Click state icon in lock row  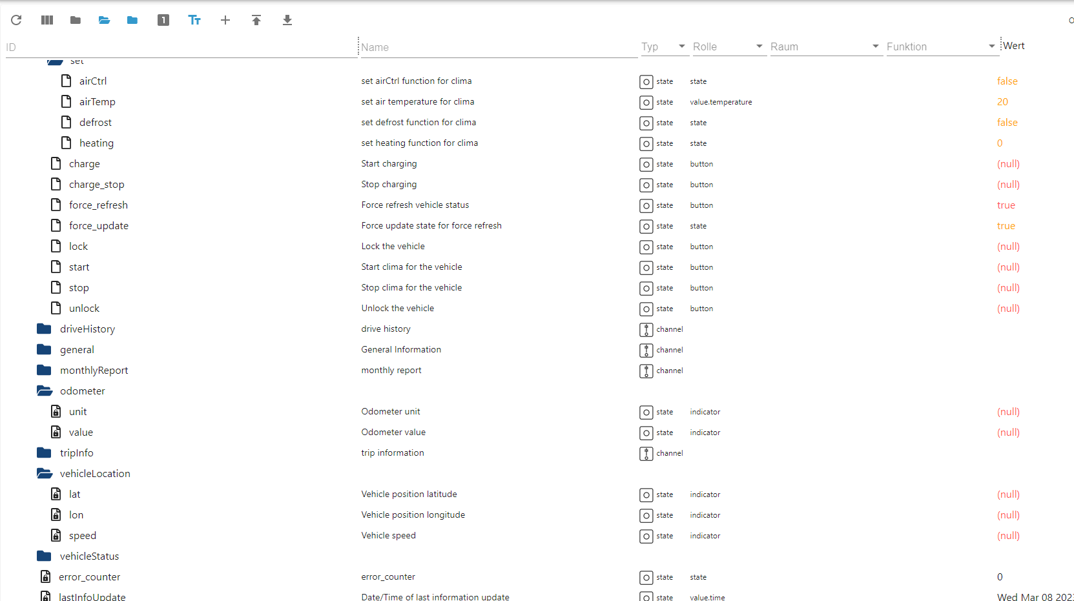[646, 247]
